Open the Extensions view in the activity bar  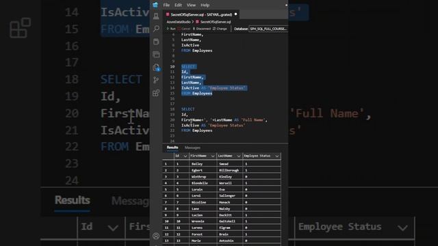(156, 93)
